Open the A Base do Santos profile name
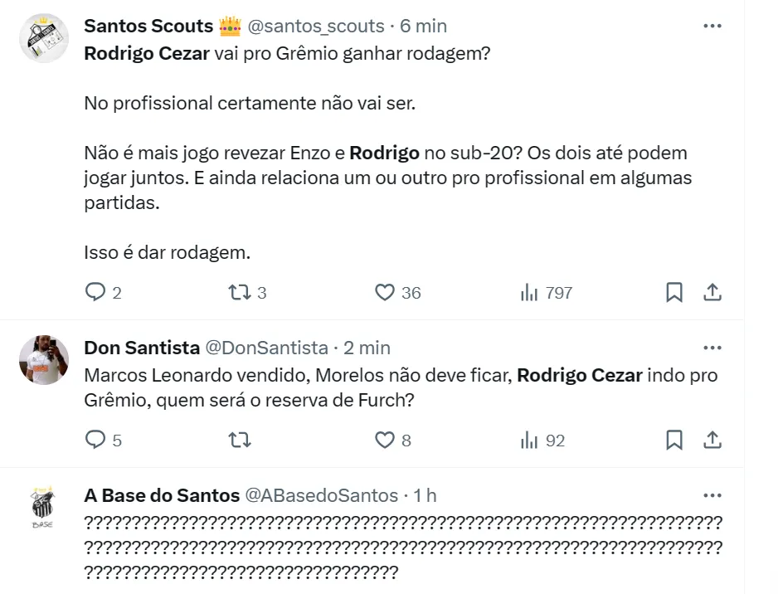Image resolution: width=778 pixels, height=594 pixels. click(162, 495)
